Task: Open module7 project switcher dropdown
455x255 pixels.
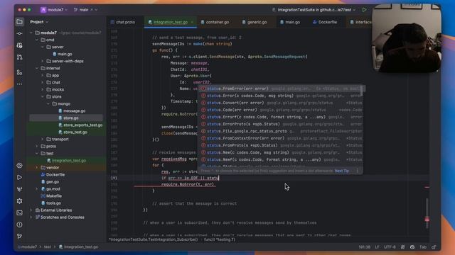Action: pyautogui.click(x=54, y=10)
